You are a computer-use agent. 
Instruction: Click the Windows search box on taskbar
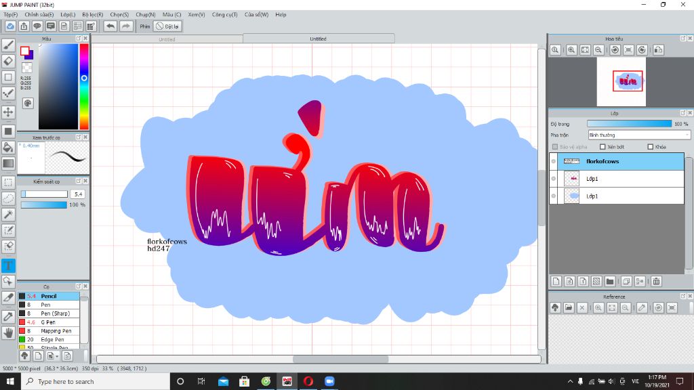click(96, 381)
